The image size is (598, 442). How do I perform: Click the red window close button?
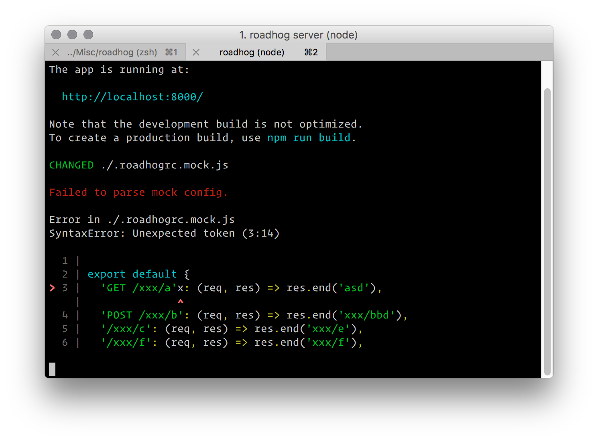56,35
